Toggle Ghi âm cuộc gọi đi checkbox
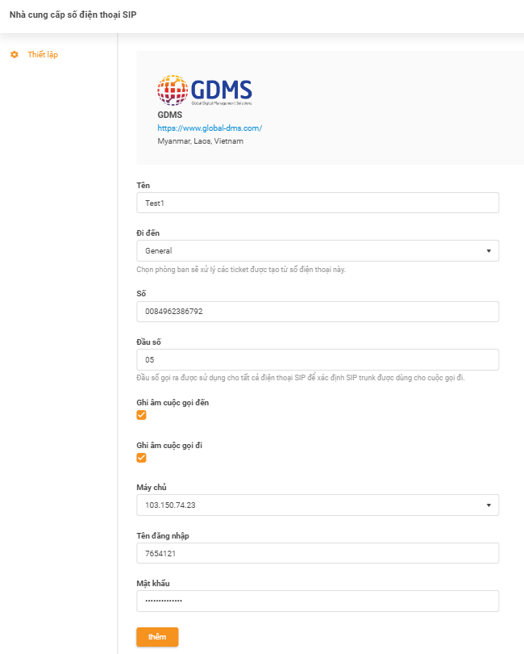Viewport: 524px width, 654px height. point(142,458)
